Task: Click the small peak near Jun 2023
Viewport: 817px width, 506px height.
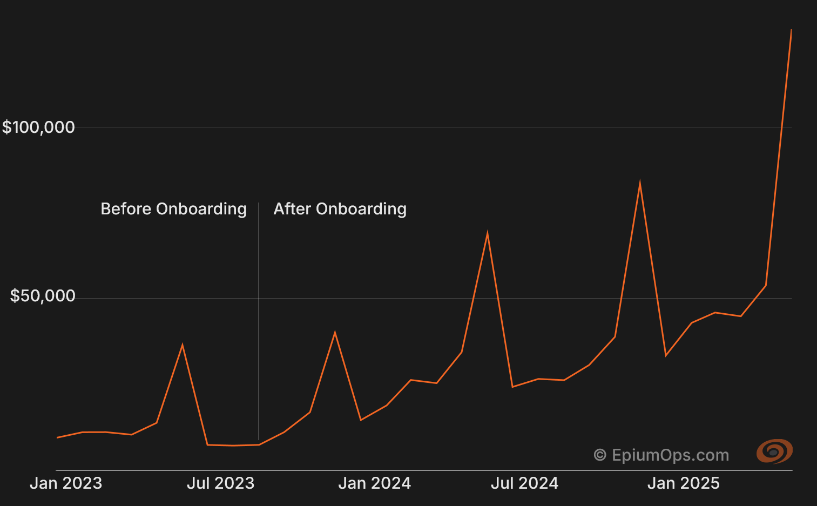Action: click(x=183, y=343)
